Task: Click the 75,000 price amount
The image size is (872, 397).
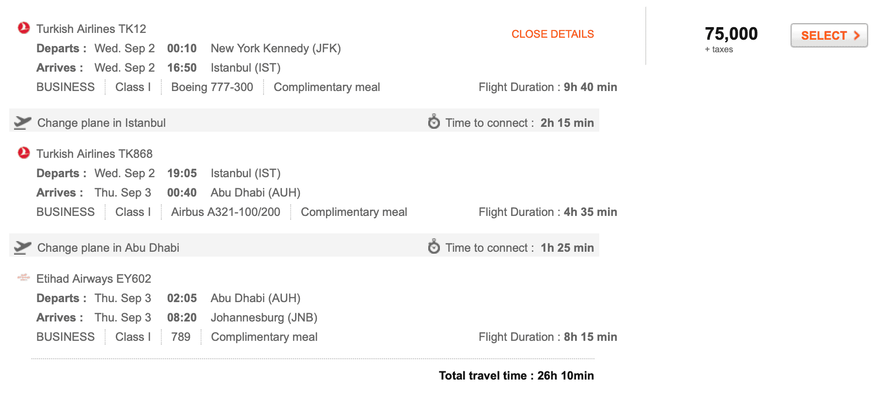Action: pos(731,34)
